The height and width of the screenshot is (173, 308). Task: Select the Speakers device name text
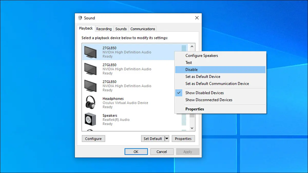[110, 116]
